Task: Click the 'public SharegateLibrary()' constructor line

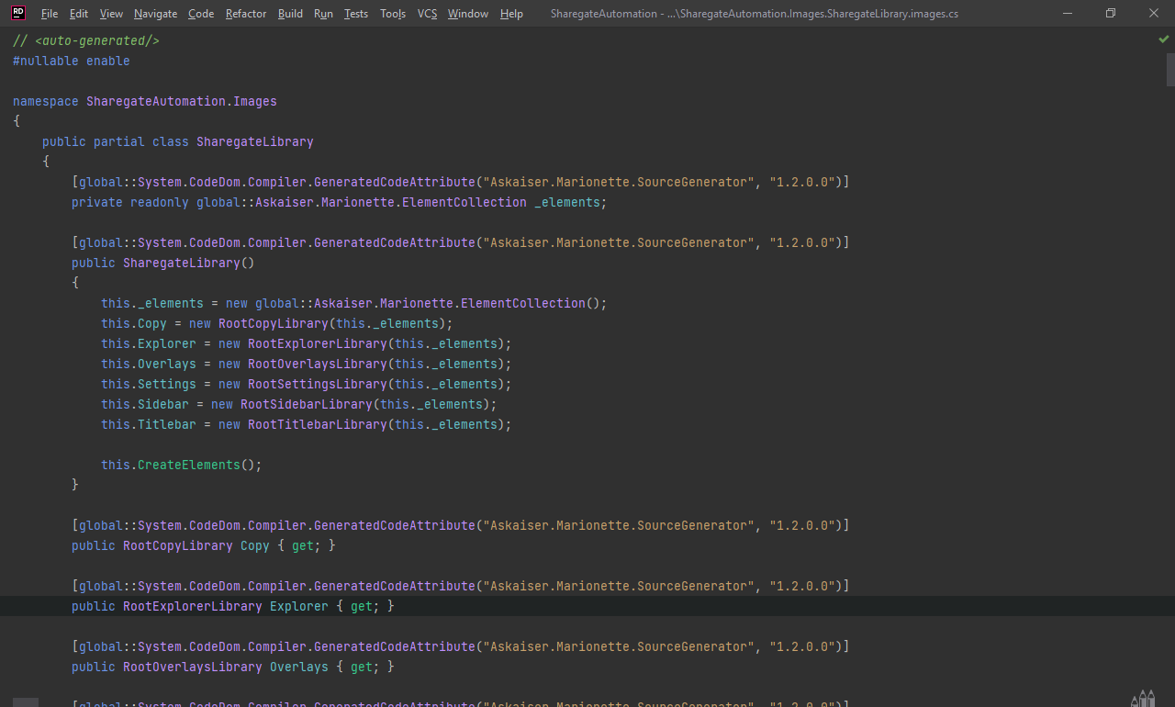Action: [163, 264]
